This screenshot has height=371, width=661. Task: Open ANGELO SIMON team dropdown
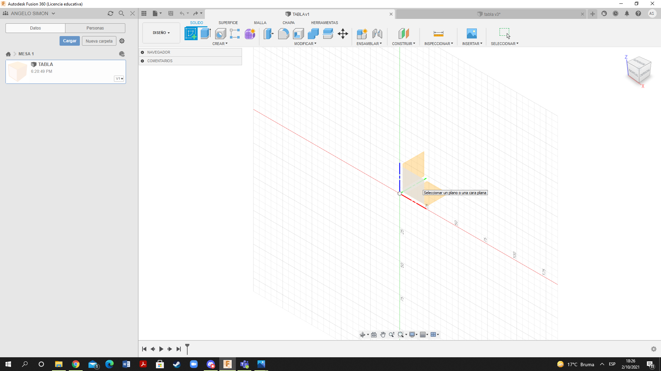29,13
